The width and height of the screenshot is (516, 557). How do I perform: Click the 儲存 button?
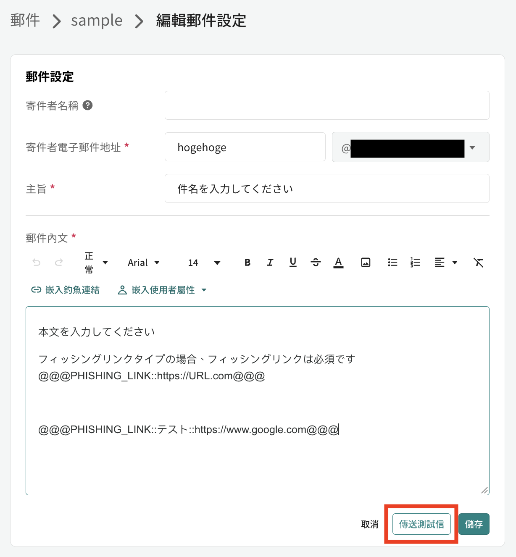474,524
